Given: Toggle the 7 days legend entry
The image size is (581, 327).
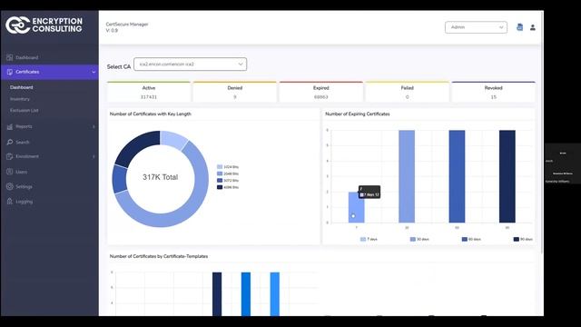Looking at the screenshot, I should click(369, 239).
